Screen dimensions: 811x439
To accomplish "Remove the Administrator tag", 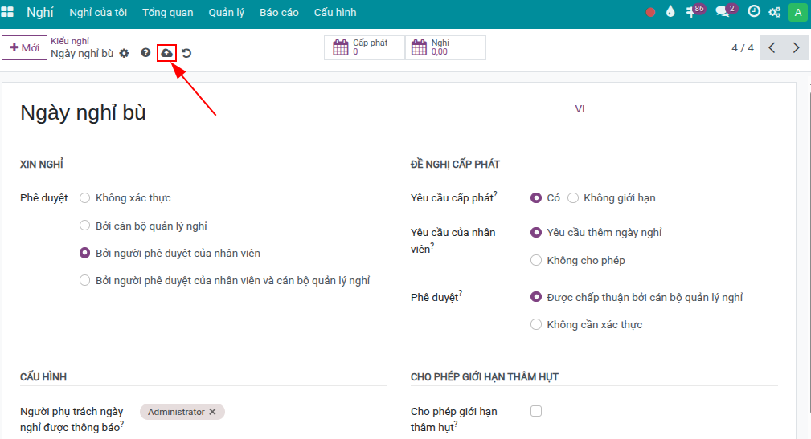I will coord(212,412).
